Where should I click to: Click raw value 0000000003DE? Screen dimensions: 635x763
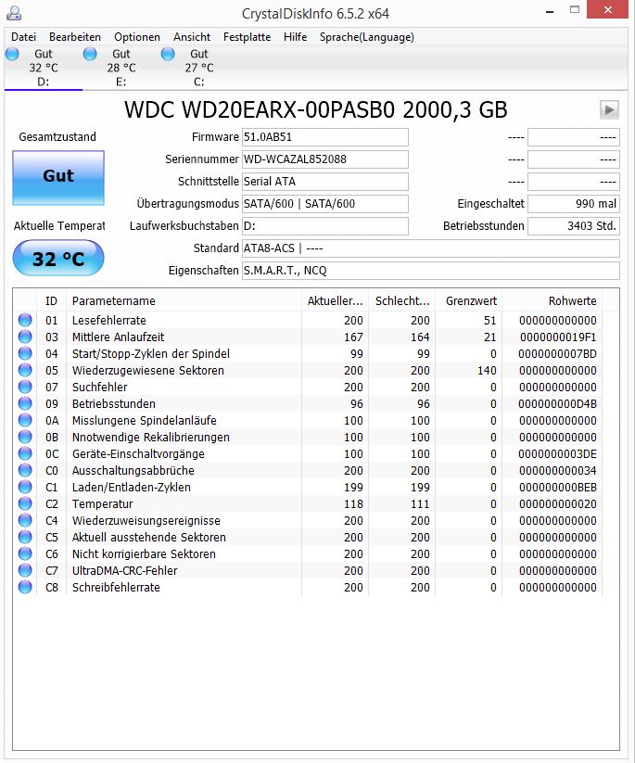[x=558, y=454]
